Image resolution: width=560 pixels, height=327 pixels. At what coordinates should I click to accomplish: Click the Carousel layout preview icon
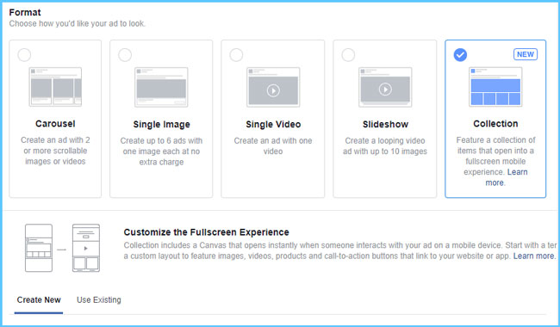(55, 87)
